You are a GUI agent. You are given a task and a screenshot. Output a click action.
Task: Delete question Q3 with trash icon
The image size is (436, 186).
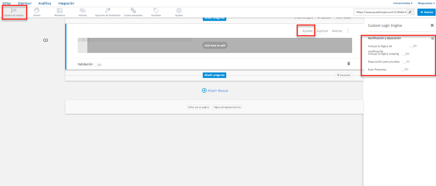[x=349, y=64]
